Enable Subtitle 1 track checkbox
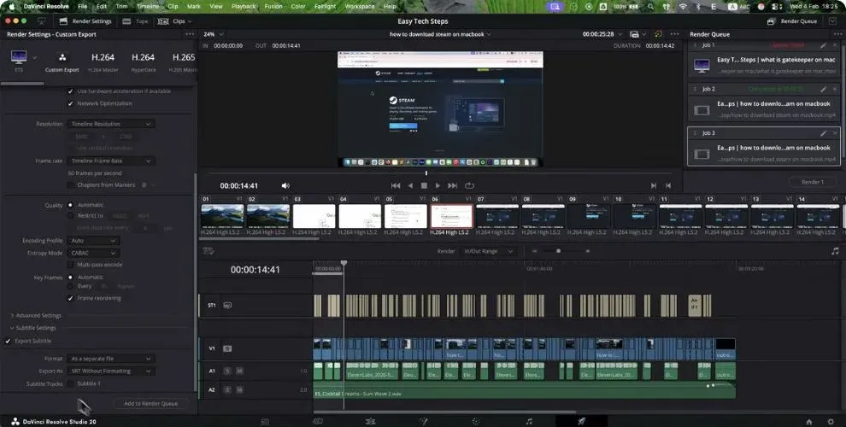Viewport: 846px width, 427px height. tap(70, 383)
